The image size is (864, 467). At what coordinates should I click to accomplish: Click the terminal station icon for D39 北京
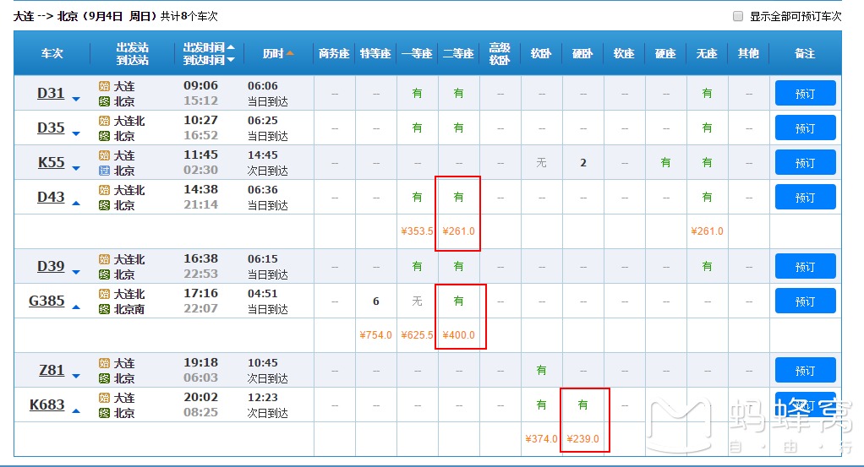(104, 274)
